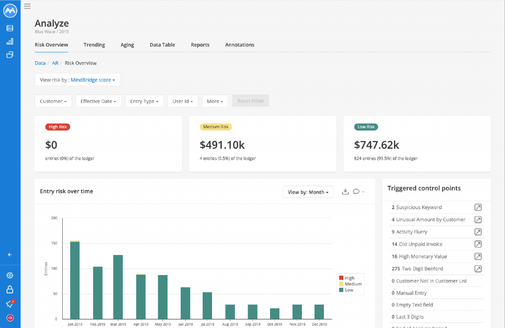Click the Mar 2019 bar in chart
The width and height of the screenshot is (505, 328).
tap(118, 287)
